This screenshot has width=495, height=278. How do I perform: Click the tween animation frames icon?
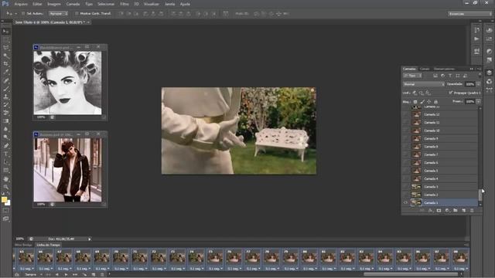(84, 275)
